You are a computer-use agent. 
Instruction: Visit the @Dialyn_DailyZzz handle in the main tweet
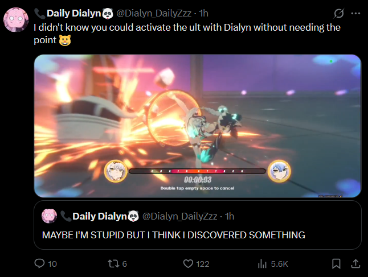pyautogui.click(x=154, y=13)
